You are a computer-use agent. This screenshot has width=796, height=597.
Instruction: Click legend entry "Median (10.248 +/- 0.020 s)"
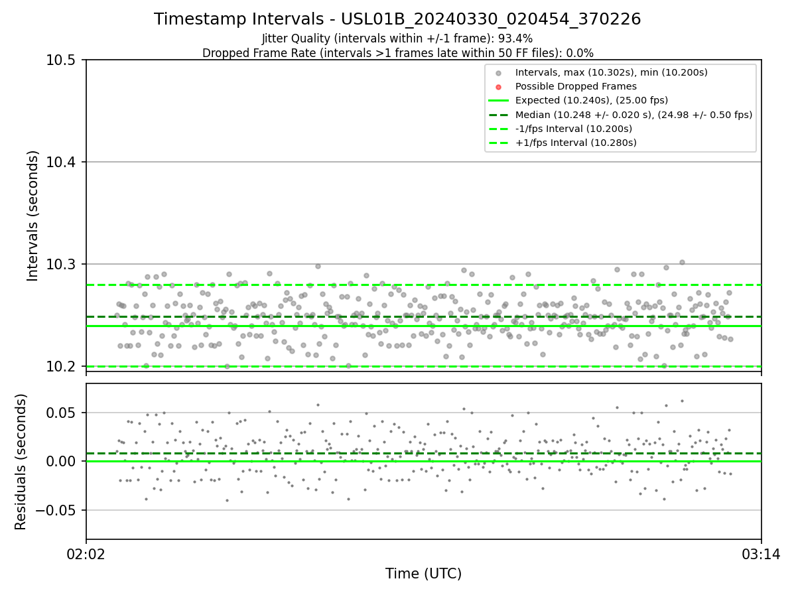pos(633,115)
